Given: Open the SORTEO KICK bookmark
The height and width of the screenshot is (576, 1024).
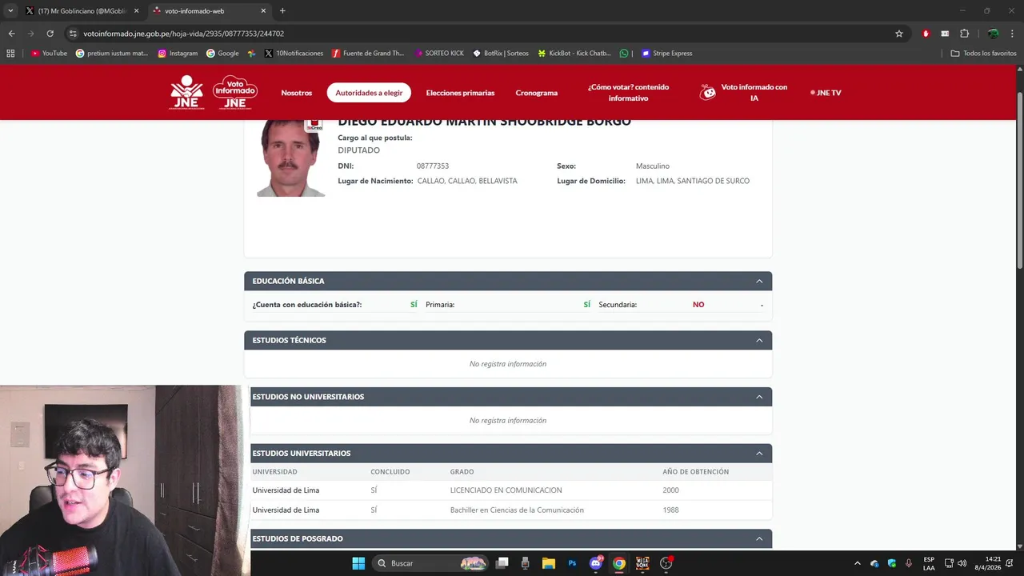Looking at the screenshot, I should pos(439,54).
